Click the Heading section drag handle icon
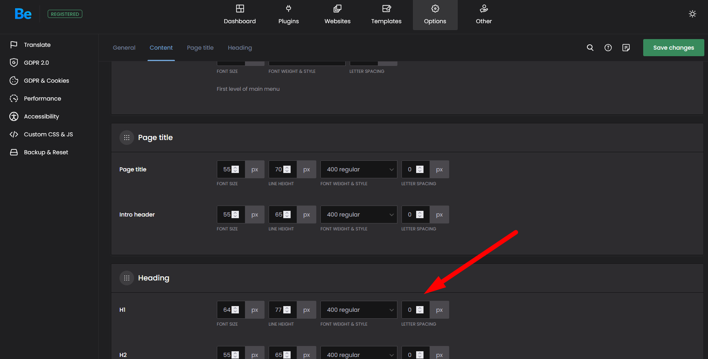This screenshot has width=708, height=359. [x=127, y=278]
